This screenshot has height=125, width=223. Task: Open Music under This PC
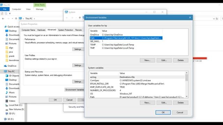10,93
